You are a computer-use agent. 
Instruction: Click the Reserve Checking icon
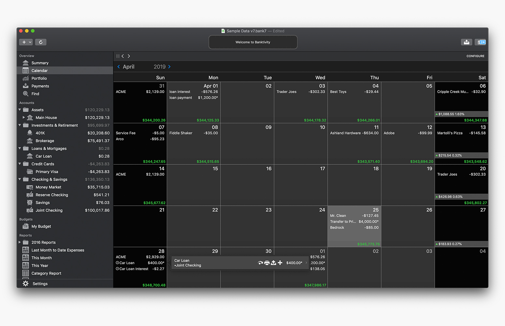[x=30, y=195]
